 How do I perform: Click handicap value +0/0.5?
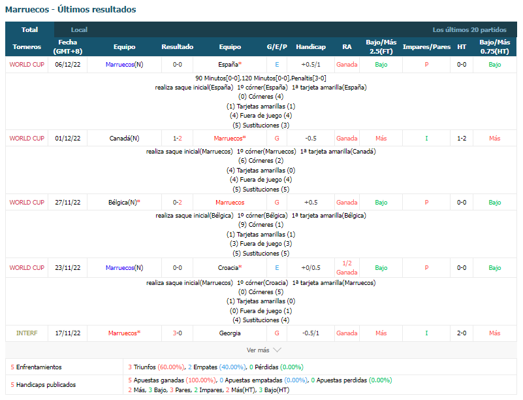(311, 268)
